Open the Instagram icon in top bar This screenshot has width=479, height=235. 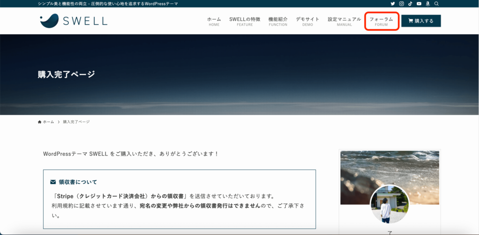[x=402, y=4]
